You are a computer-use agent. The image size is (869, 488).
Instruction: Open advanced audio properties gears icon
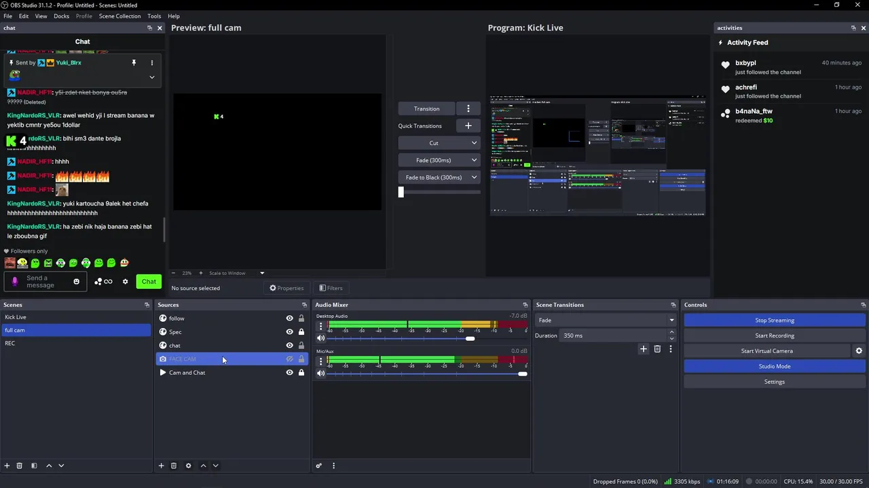(318, 466)
